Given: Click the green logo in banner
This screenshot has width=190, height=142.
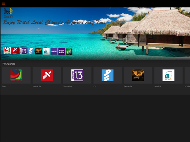Looking at the screenshot, I should pyautogui.click(x=69, y=52).
